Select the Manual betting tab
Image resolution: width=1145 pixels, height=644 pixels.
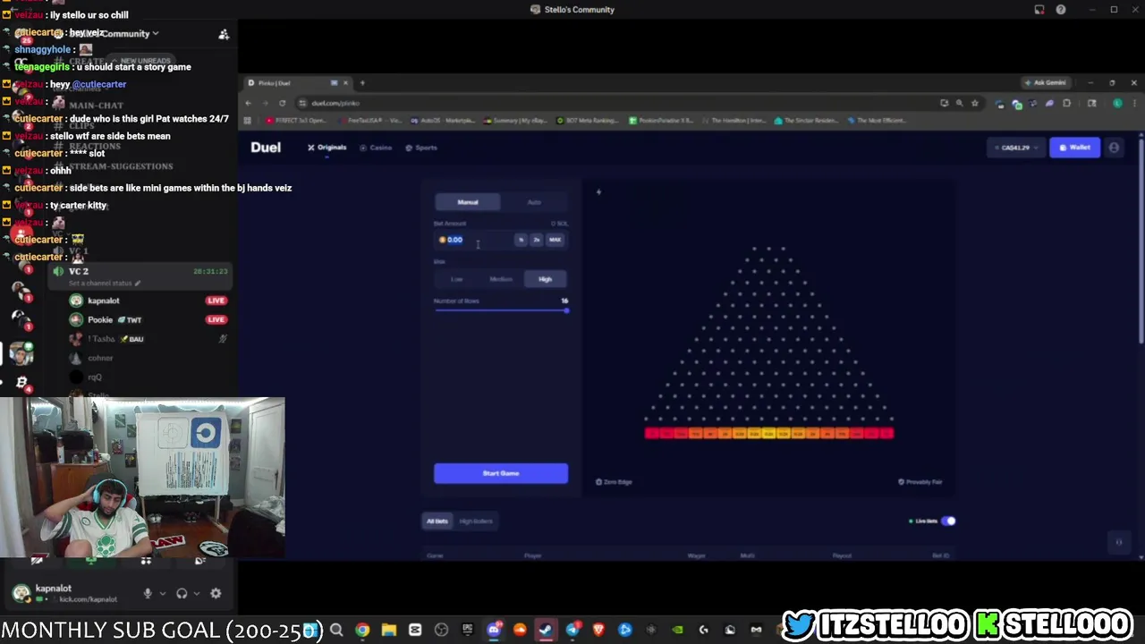pyautogui.click(x=468, y=202)
